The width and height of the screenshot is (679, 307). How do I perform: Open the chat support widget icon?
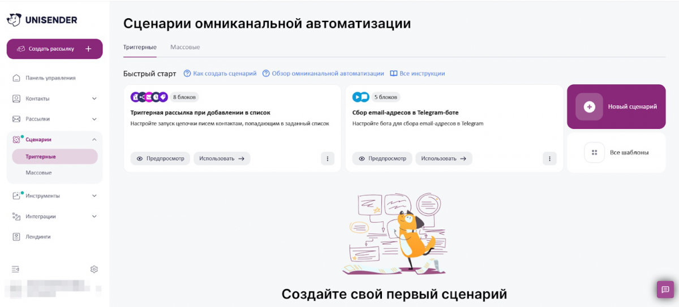click(x=664, y=289)
